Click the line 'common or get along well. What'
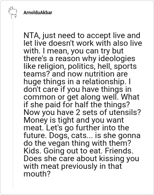This screenshot has width=154, height=195. point(82,97)
